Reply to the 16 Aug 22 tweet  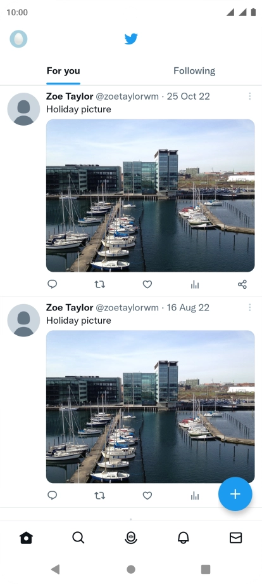(53, 495)
